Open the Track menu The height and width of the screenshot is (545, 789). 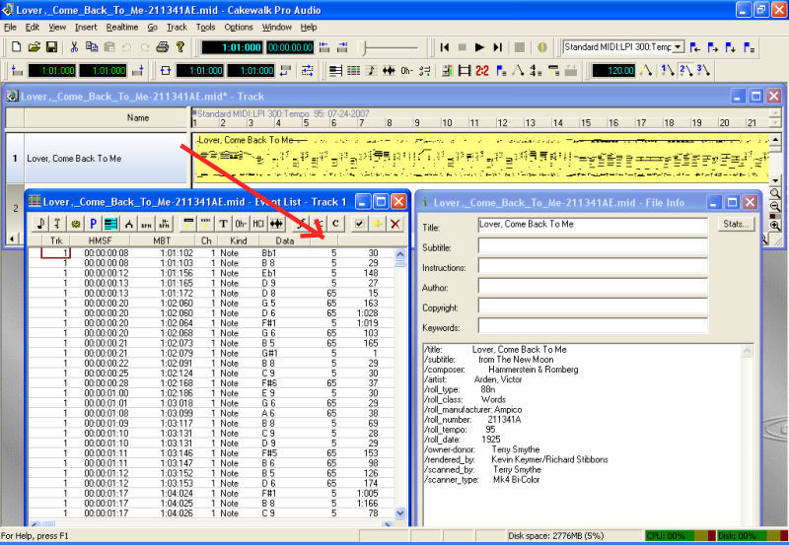[177, 27]
